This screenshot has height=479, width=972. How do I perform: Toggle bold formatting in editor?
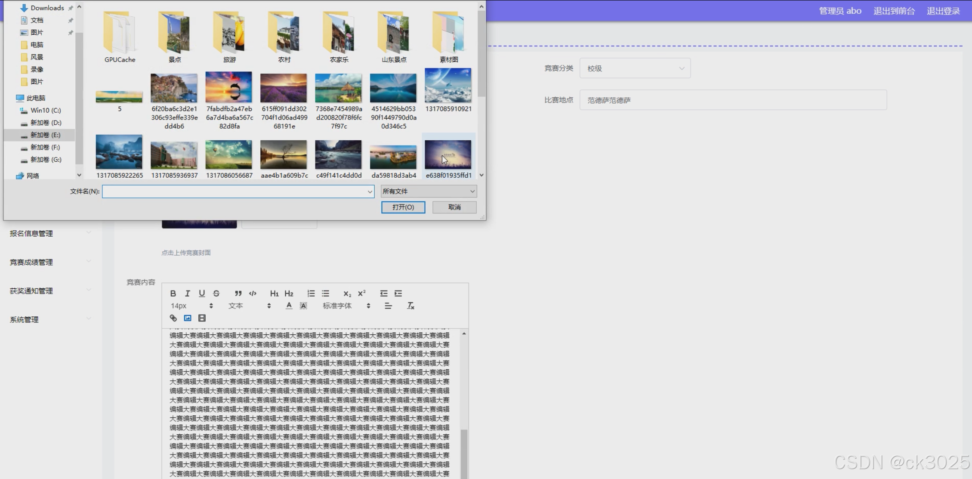[x=173, y=294]
